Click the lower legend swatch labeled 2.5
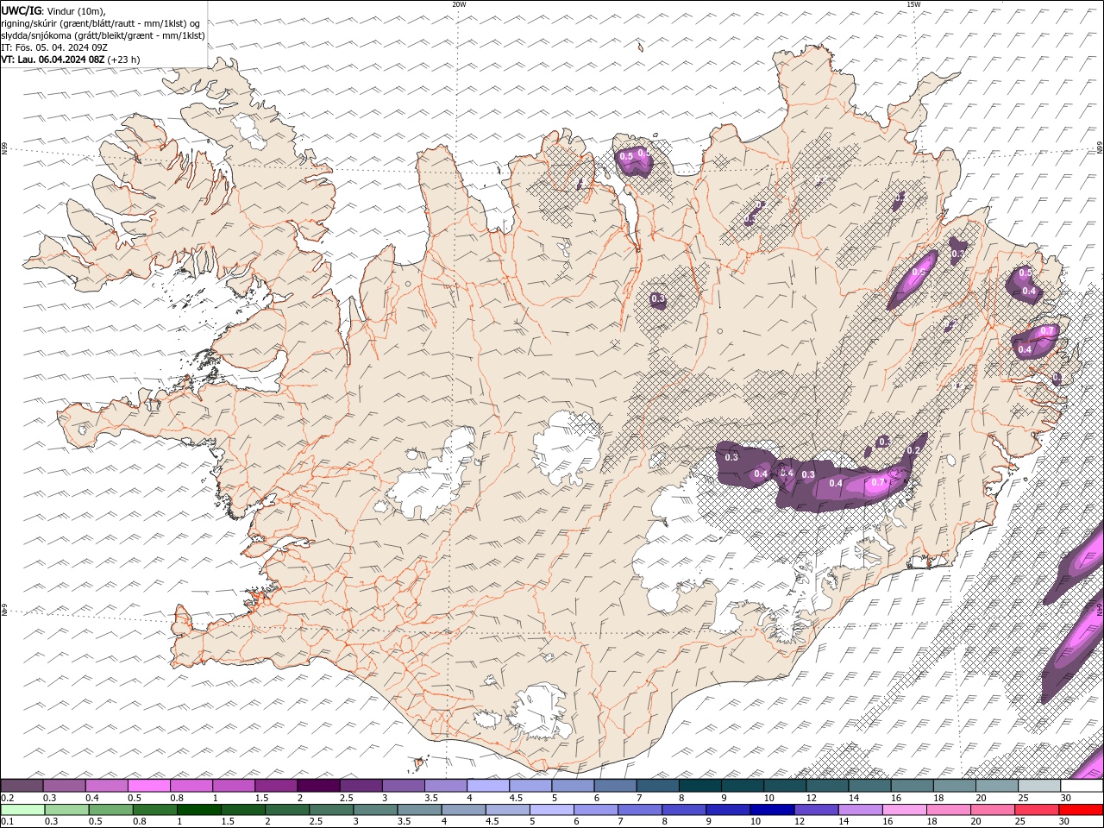The width and height of the screenshot is (1104, 828). 330,810
